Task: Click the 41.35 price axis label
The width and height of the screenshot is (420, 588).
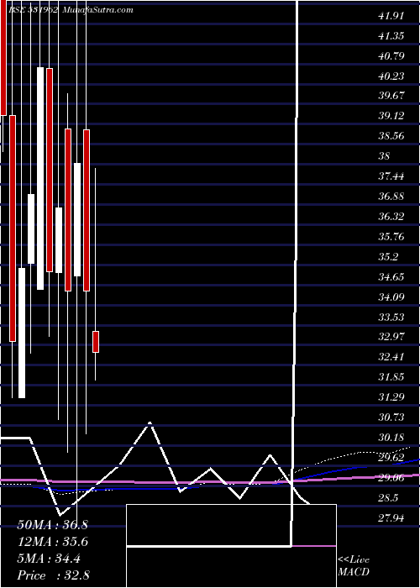Action: coord(391,36)
